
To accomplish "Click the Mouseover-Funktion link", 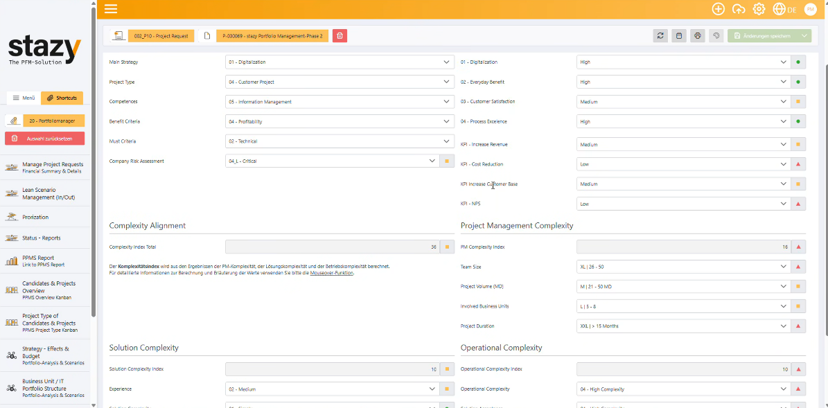I will click(332, 273).
